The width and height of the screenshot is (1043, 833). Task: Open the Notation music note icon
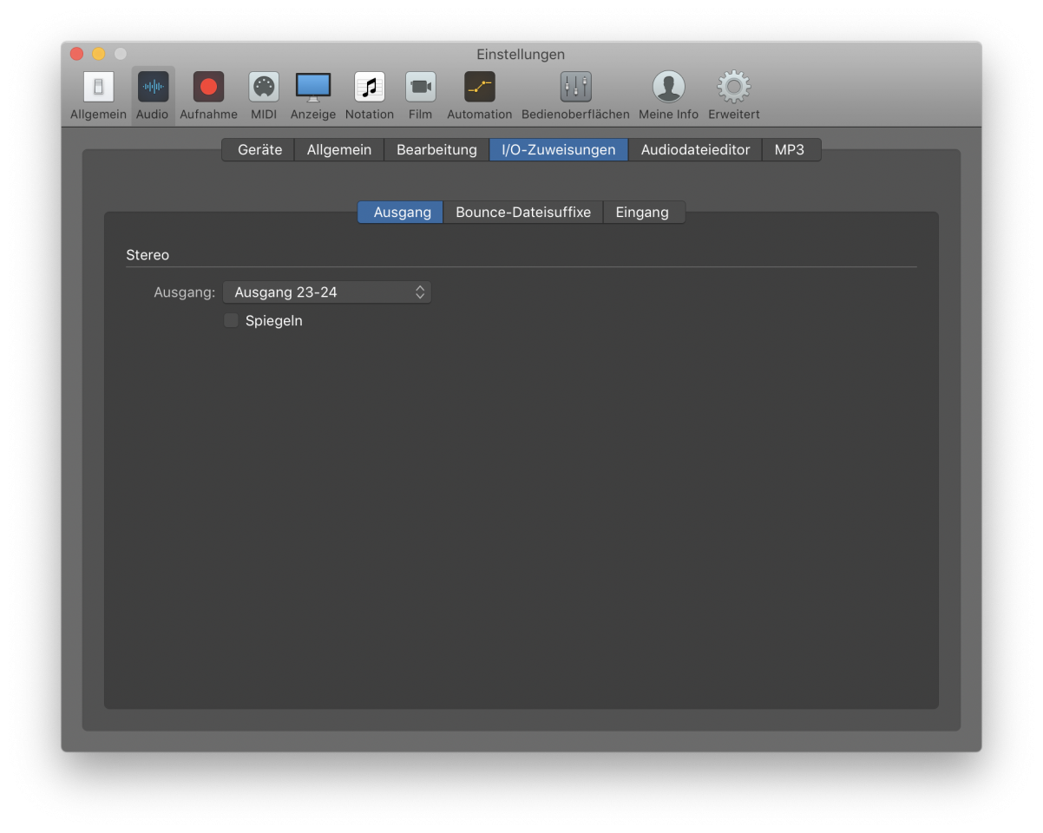pos(370,87)
